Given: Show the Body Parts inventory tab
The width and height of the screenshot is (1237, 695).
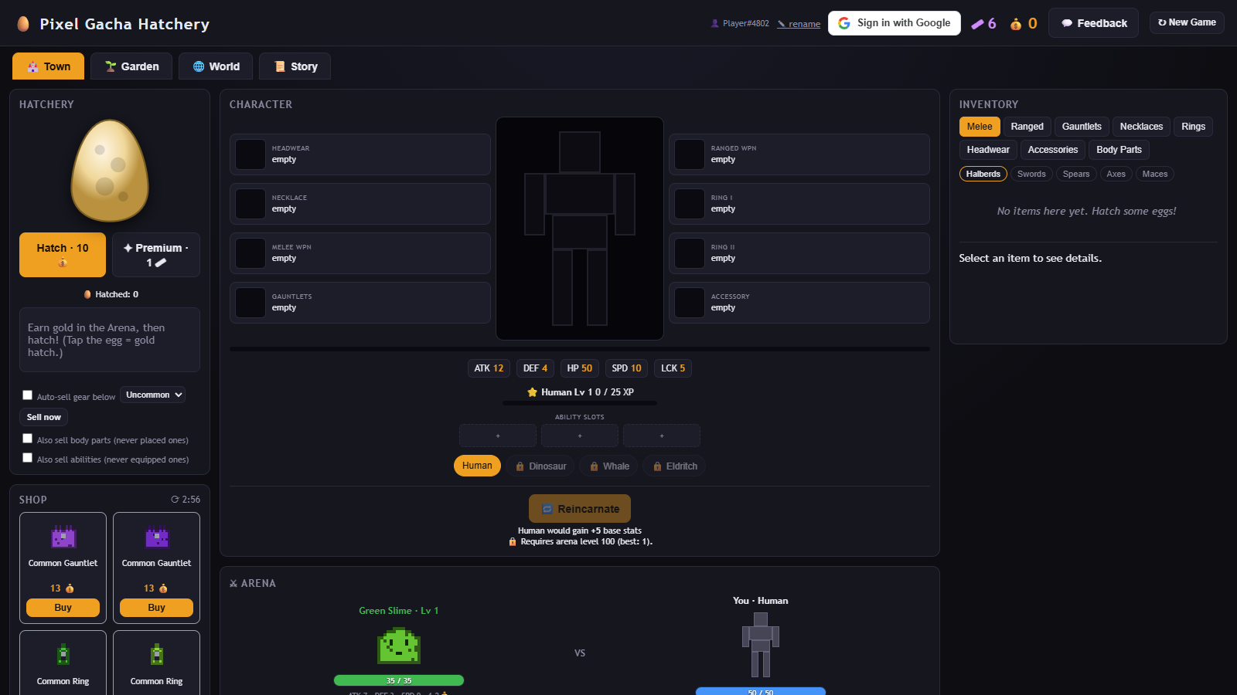Looking at the screenshot, I should (x=1119, y=150).
